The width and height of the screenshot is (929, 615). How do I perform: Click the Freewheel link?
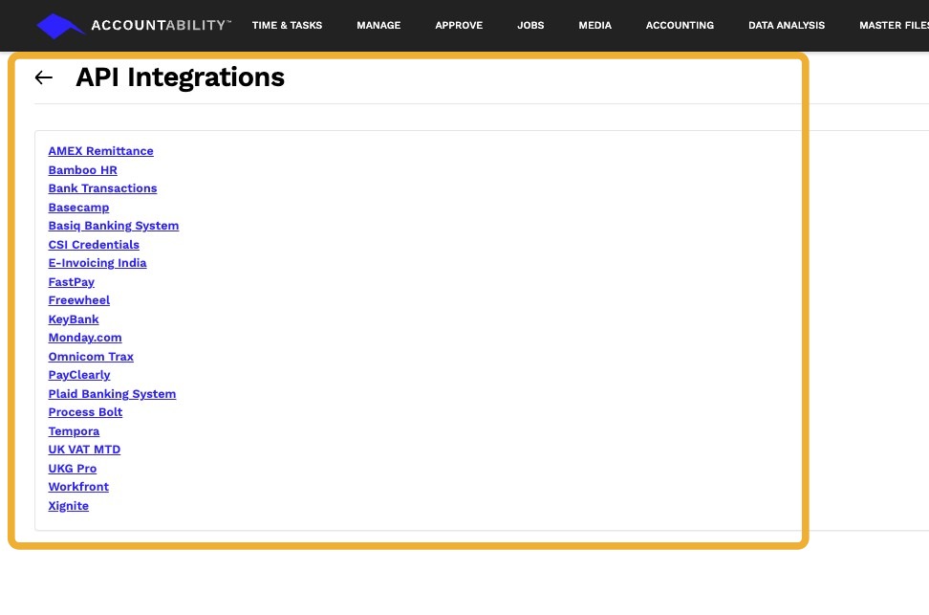(x=78, y=300)
